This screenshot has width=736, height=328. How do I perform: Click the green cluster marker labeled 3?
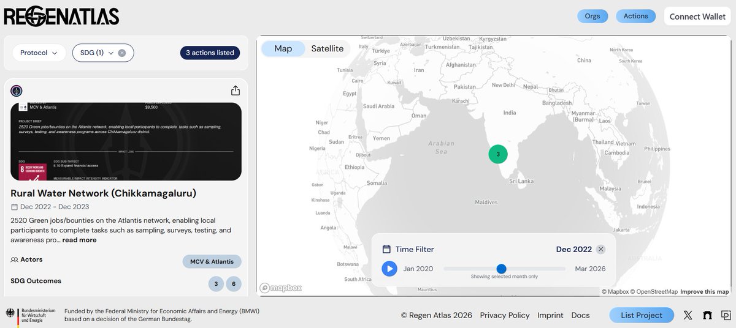tap(498, 154)
